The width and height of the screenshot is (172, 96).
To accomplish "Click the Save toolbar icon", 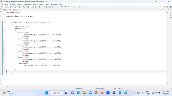I will click(x=6, y=7).
